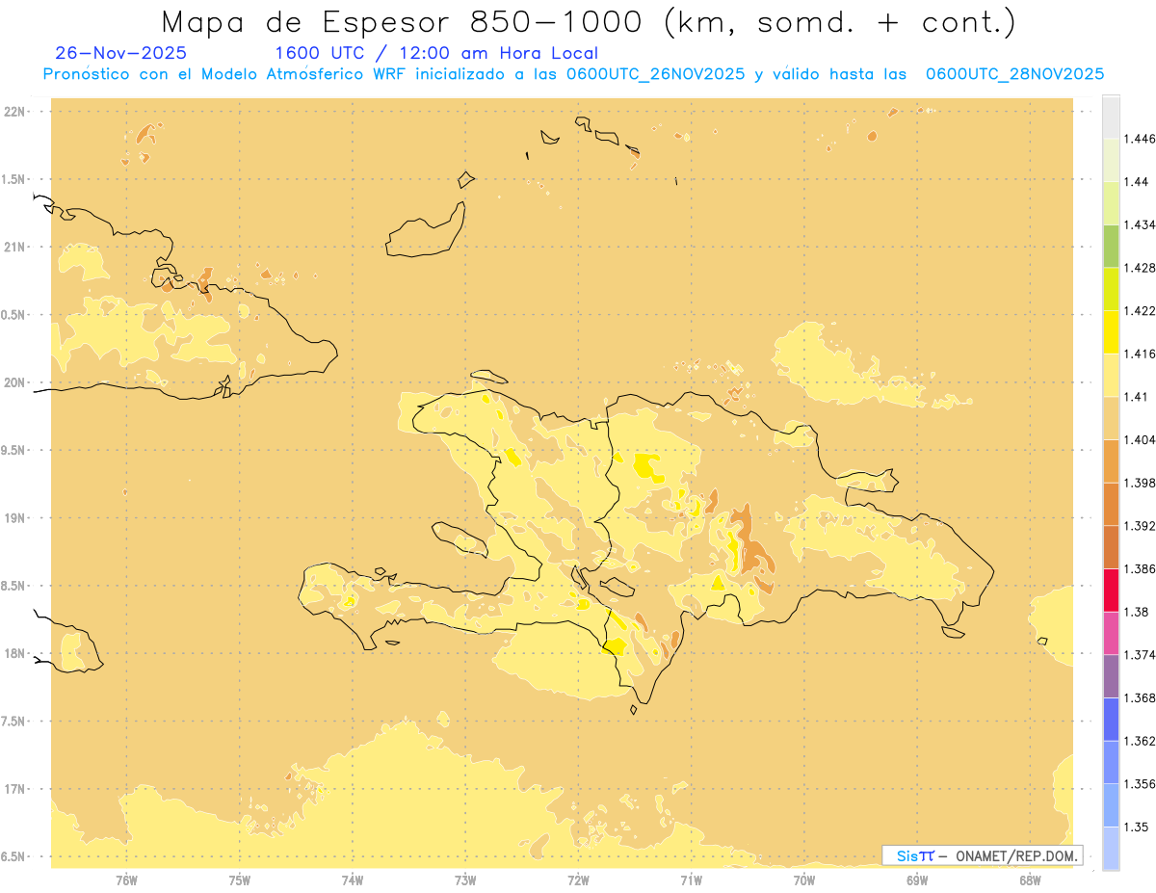Click the '1.356' color scale value
The width and height of the screenshot is (1156, 893).
tap(1140, 783)
